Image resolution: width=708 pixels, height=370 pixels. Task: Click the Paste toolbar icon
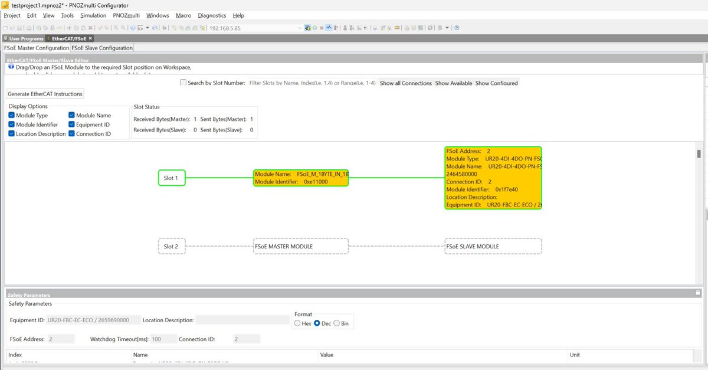coord(83,28)
